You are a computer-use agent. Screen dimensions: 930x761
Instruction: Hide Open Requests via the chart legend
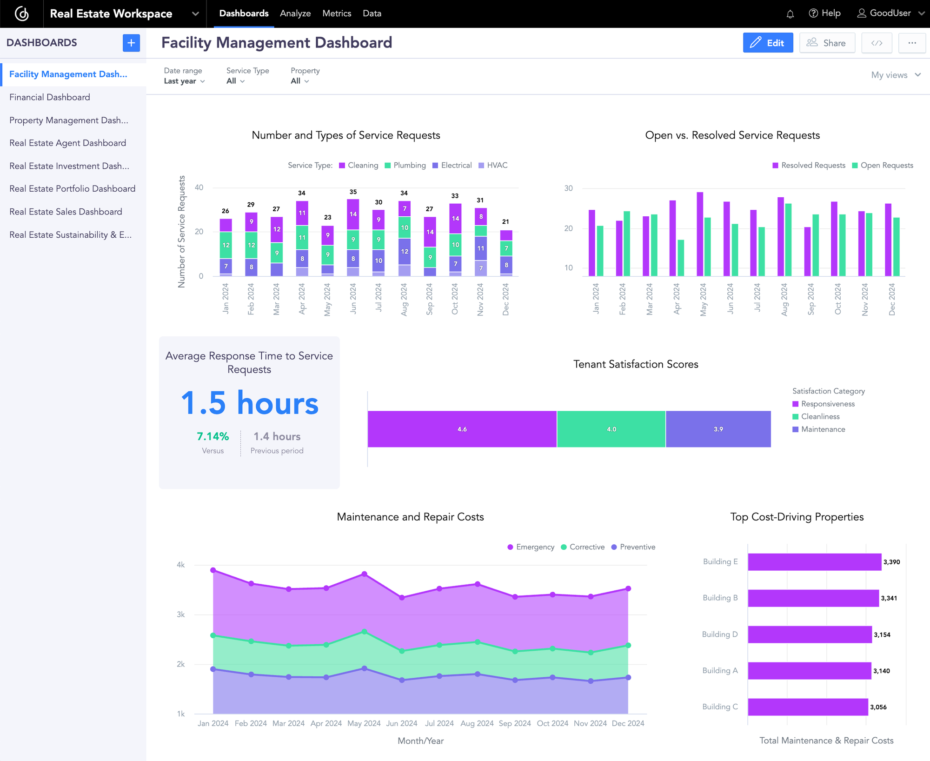tap(883, 165)
